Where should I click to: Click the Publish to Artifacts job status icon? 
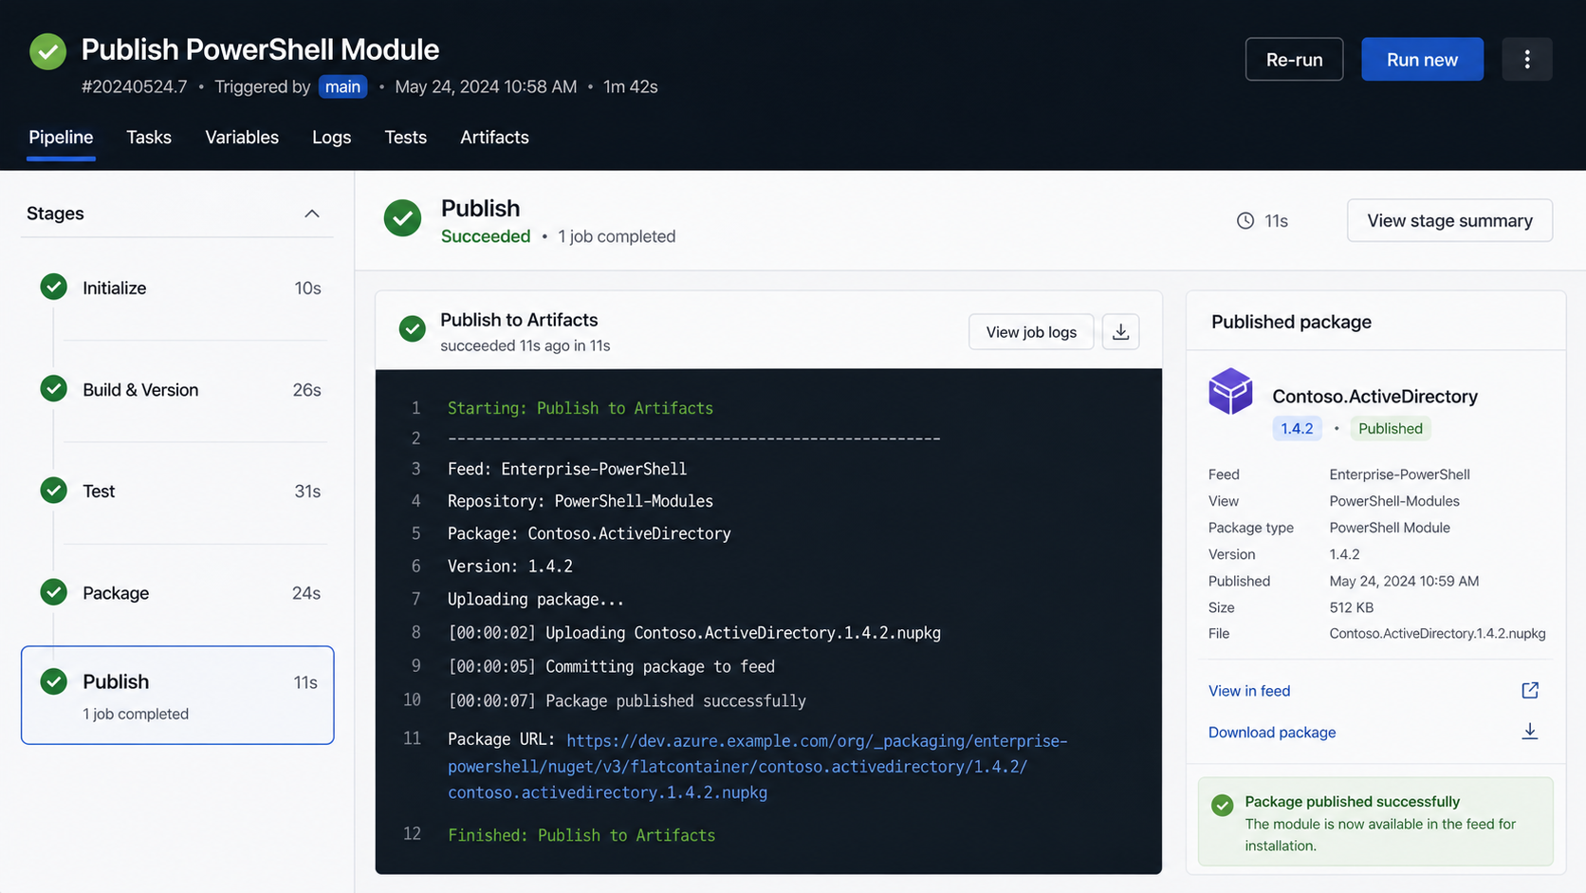(x=412, y=329)
